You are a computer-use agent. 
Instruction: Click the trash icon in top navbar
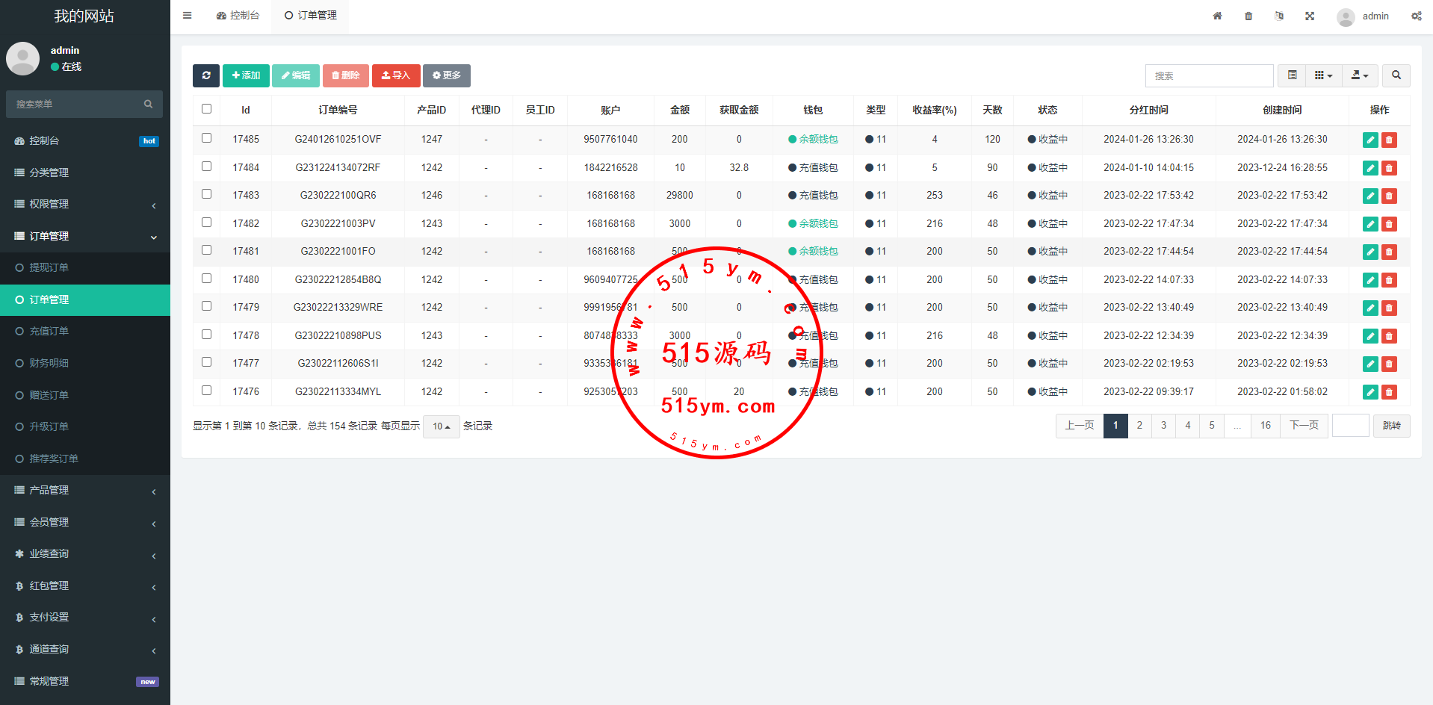[1248, 16]
